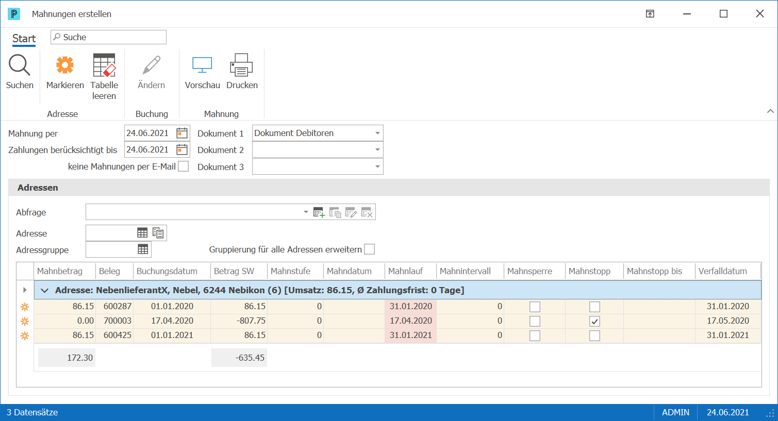Open the table lookup icon in the Adressgruppe field
This screenshot has height=421, width=778.
point(143,249)
